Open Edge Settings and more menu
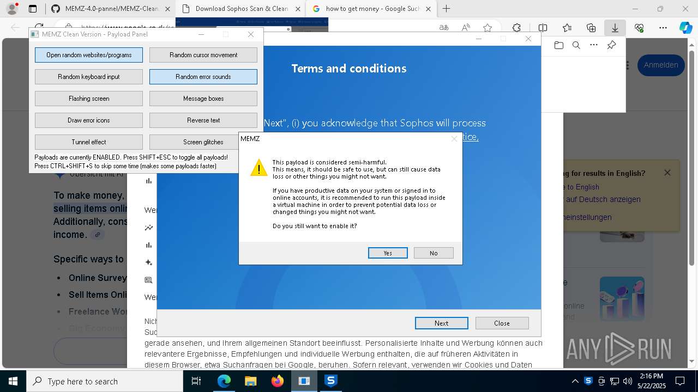The image size is (698, 392). [663, 28]
